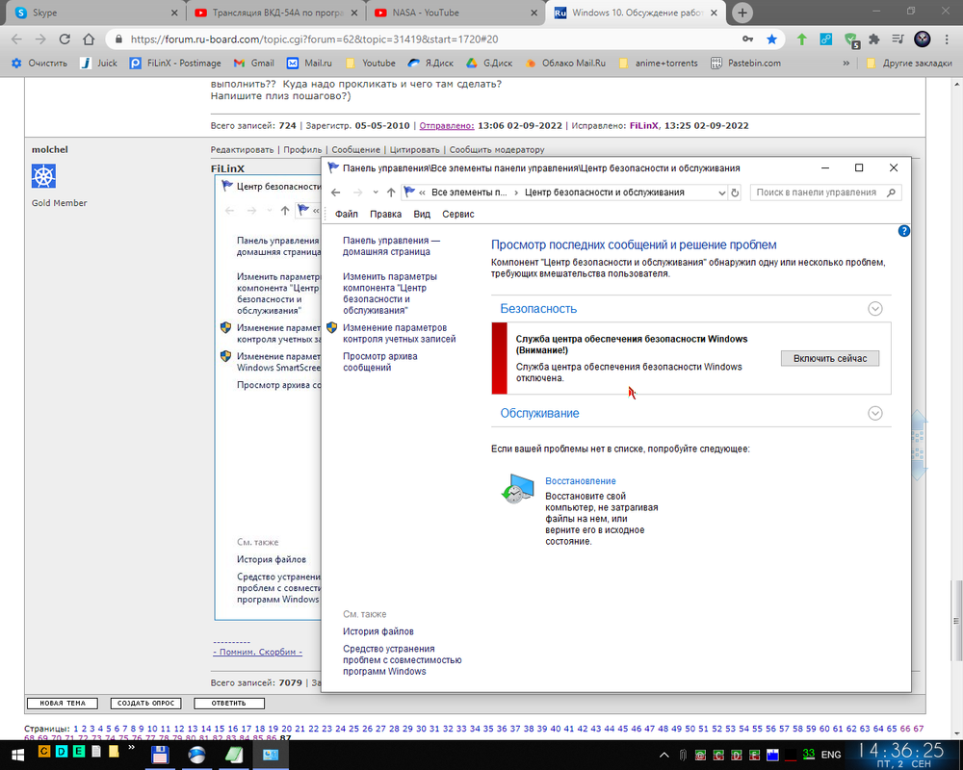Open FiLinX - Postimage bookmark
This screenshot has width=963, height=770.
pos(175,63)
